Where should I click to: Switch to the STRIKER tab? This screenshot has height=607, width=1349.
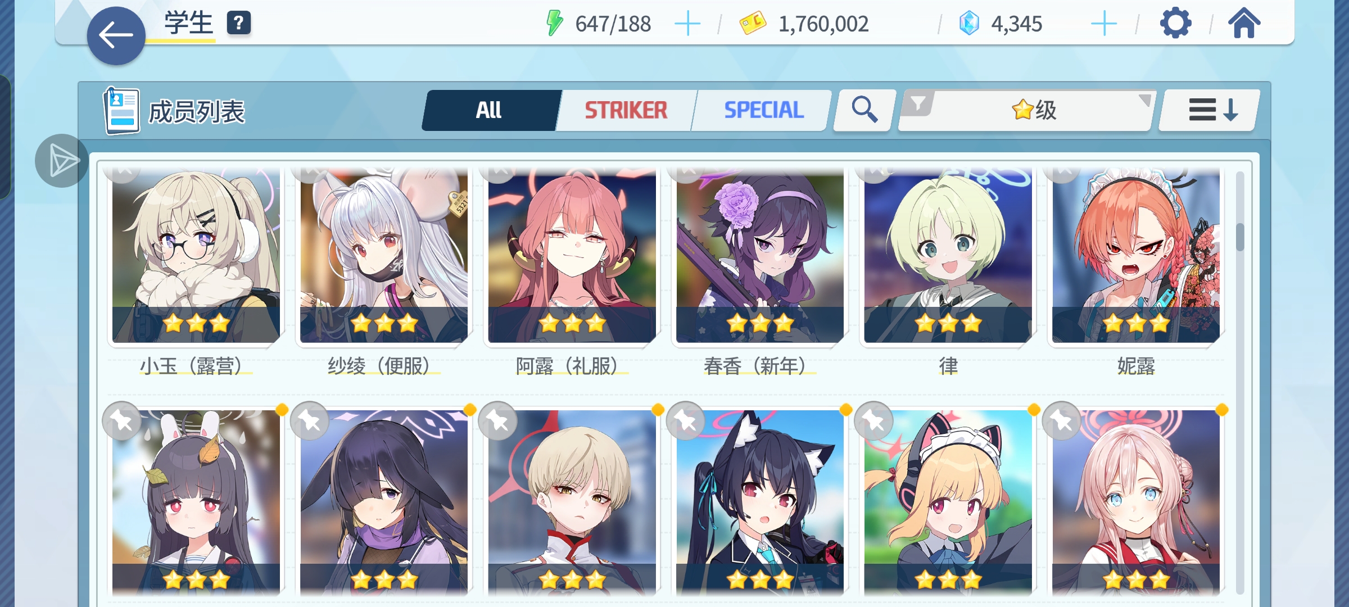click(x=626, y=110)
